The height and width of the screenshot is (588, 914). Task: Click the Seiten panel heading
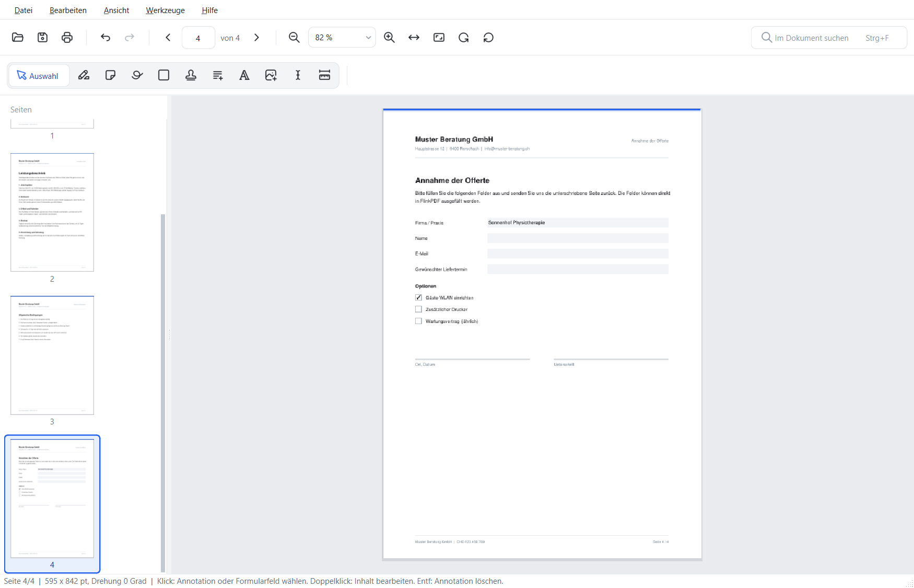pyautogui.click(x=21, y=110)
